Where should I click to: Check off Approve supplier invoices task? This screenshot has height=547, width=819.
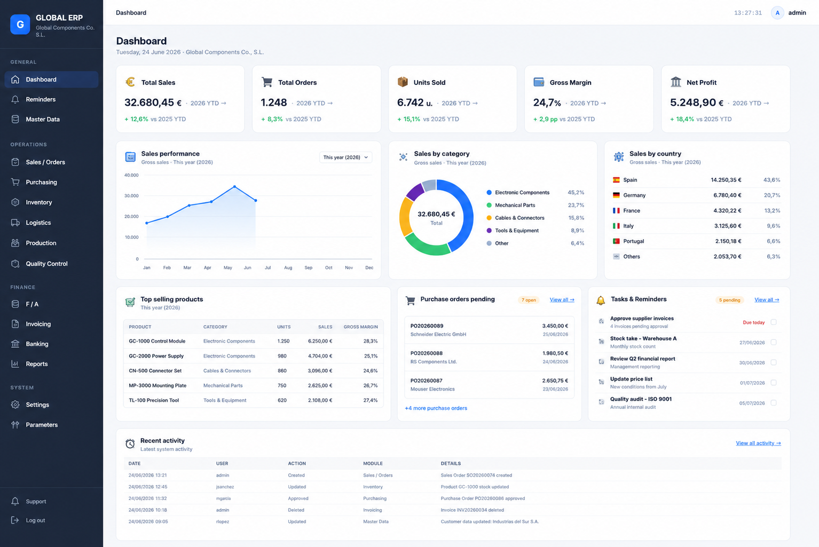click(774, 322)
